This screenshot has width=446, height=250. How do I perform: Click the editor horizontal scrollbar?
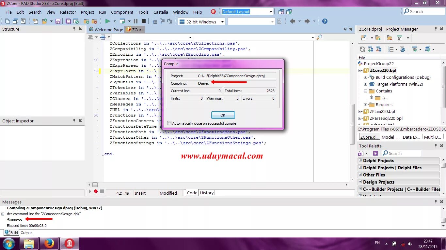[x=95, y=185]
